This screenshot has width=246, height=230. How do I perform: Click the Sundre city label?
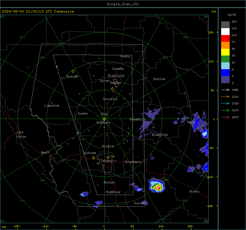point(83,113)
